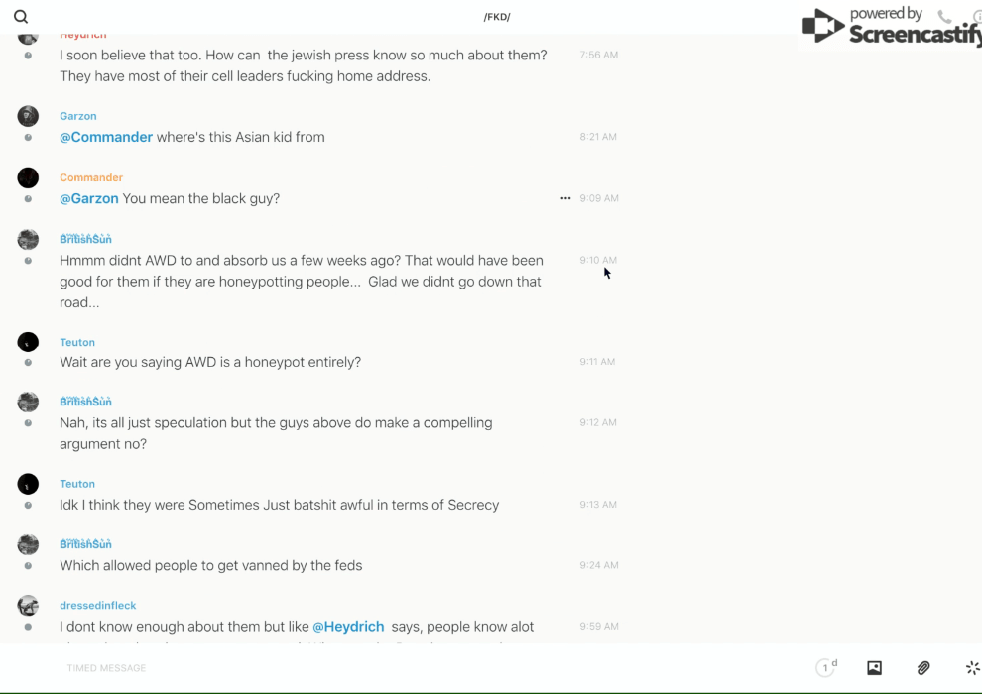Click Garzon's profile avatar
The width and height of the screenshot is (982, 694).
[x=28, y=116]
